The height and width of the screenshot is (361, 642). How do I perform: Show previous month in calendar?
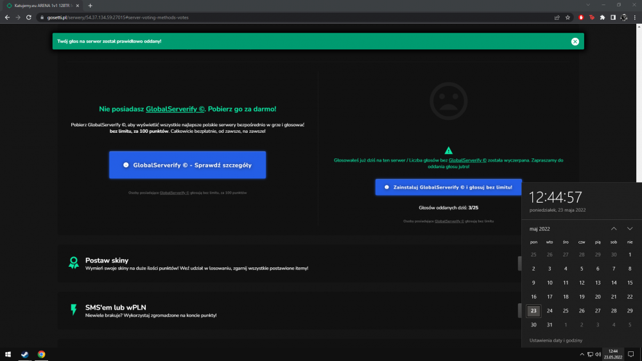pyautogui.click(x=613, y=228)
